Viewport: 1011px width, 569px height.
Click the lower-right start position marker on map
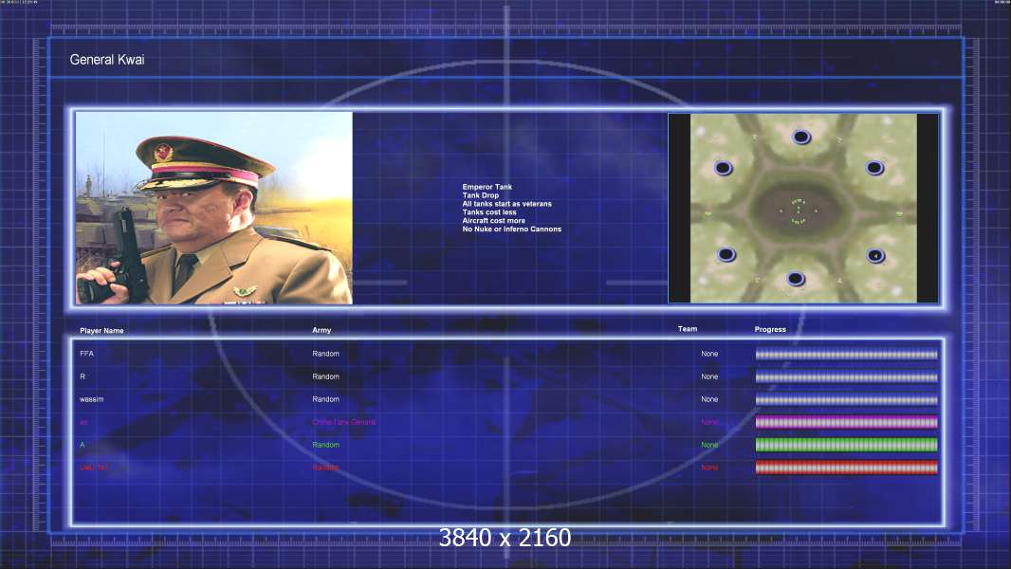[x=875, y=256]
